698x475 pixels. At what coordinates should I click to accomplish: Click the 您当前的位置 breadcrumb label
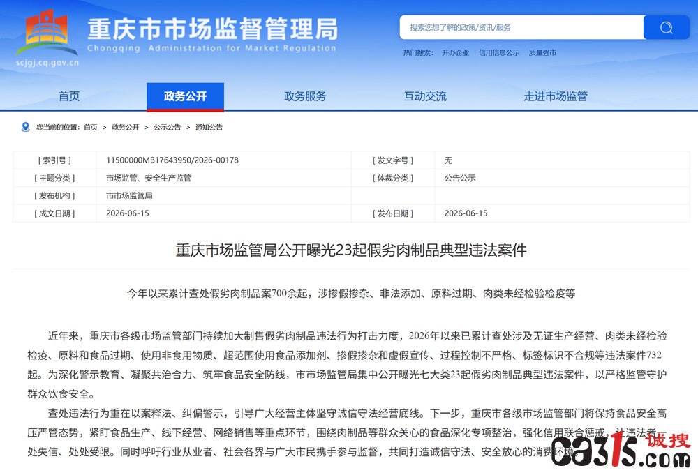tap(58, 127)
